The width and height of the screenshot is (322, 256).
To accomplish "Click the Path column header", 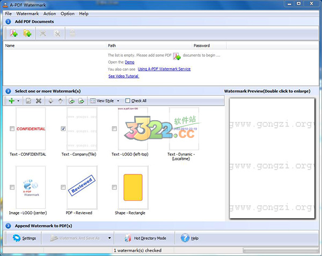I will (149, 46).
